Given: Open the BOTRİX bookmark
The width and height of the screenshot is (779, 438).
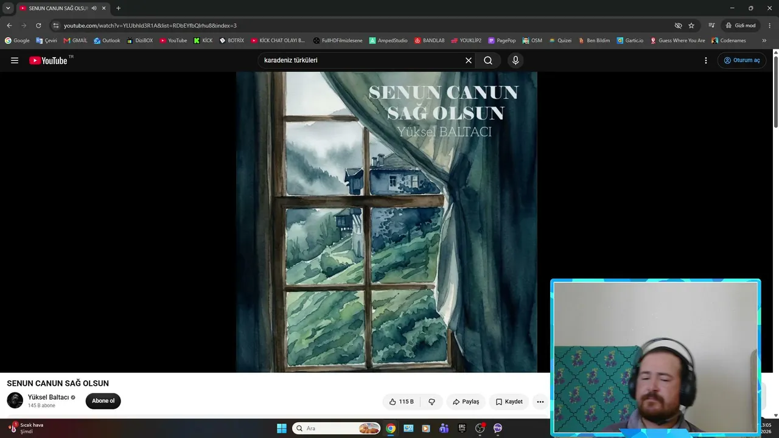Looking at the screenshot, I should (x=232, y=41).
